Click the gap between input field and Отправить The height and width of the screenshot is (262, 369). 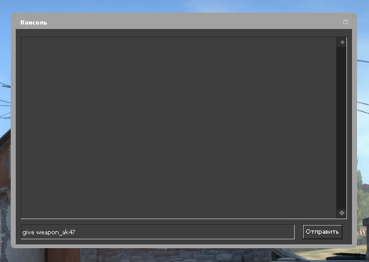coord(298,232)
